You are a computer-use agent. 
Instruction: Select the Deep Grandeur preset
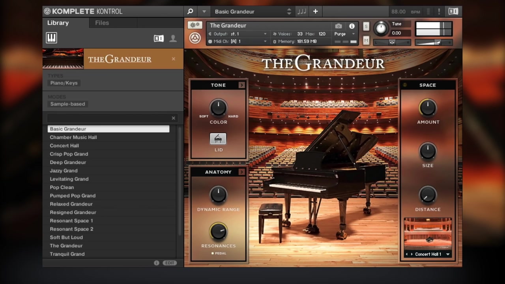tap(108, 162)
